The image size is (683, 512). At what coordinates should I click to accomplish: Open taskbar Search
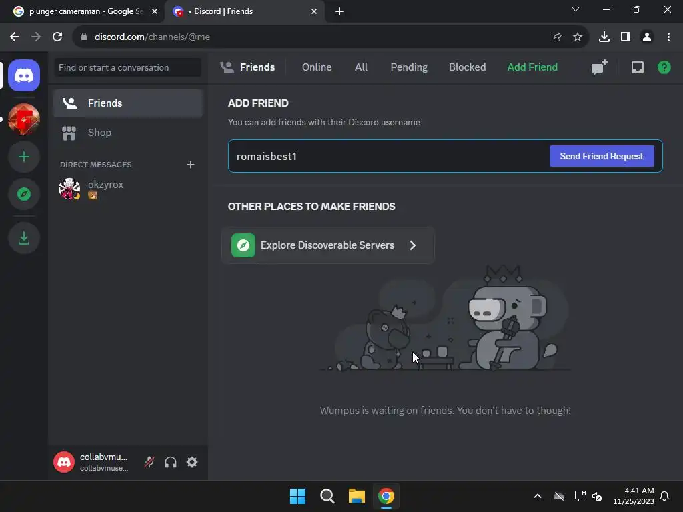point(327,496)
